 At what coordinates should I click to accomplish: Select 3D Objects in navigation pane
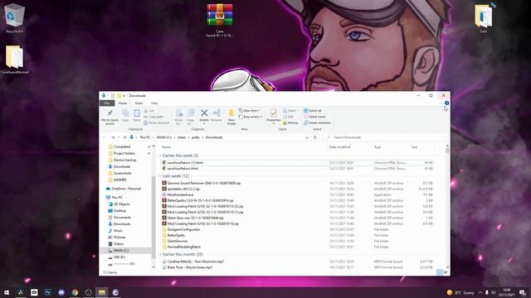tap(122, 204)
